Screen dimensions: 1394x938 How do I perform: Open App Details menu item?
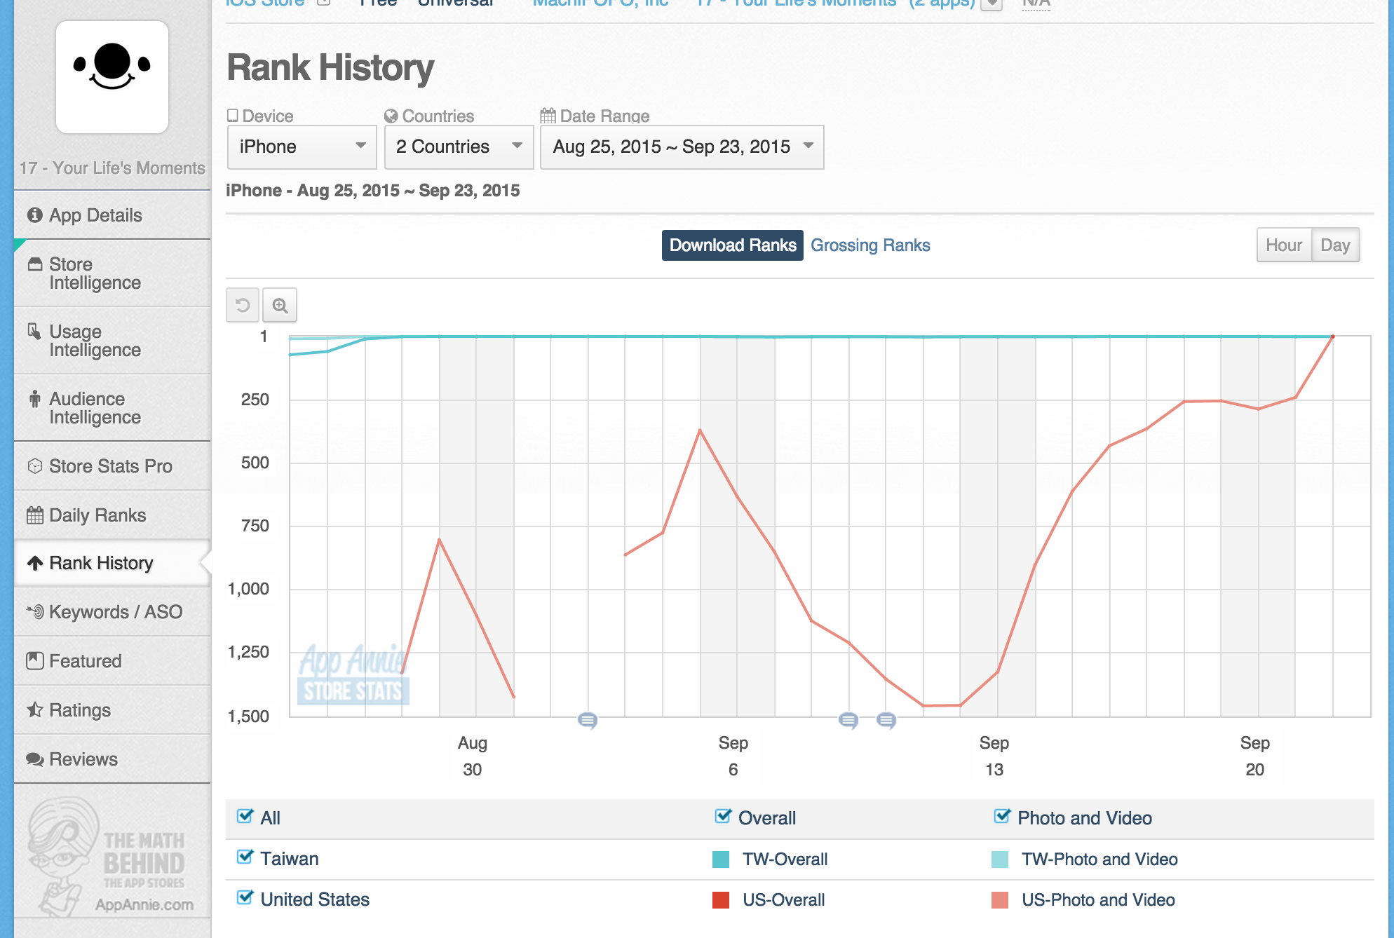click(x=112, y=215)
